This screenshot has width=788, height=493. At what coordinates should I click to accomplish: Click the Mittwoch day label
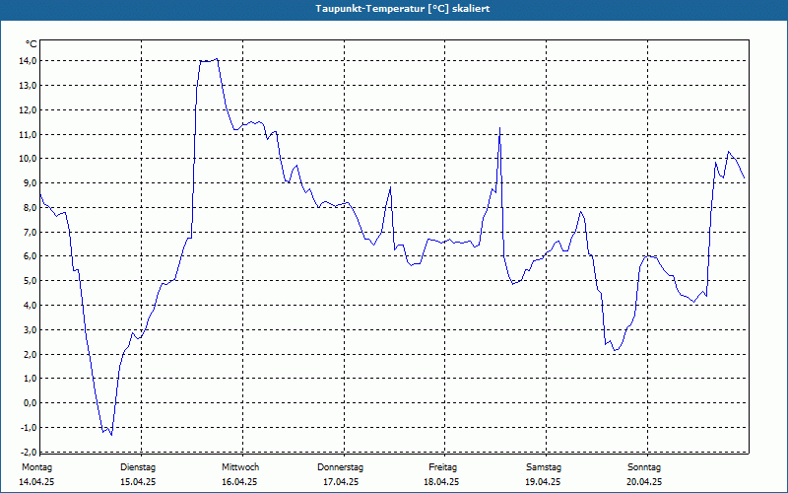(240, 467)
